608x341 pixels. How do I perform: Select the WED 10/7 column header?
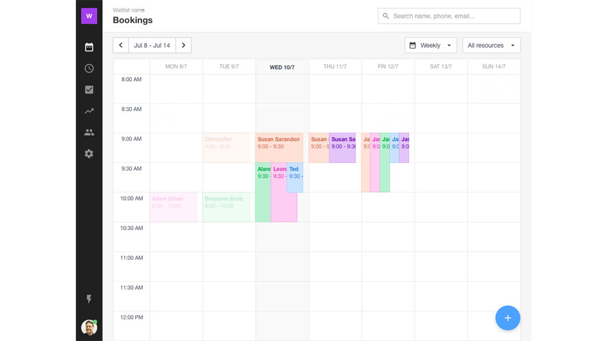(282, 67)
